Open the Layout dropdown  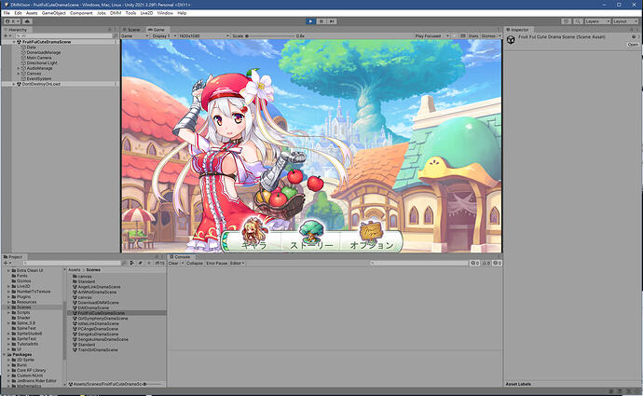pos(626,21)
